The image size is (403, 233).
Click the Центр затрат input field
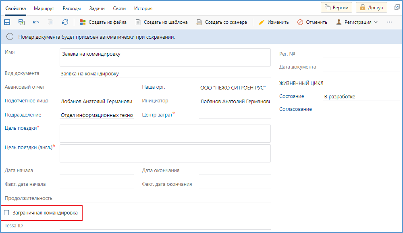click(235, 115)
